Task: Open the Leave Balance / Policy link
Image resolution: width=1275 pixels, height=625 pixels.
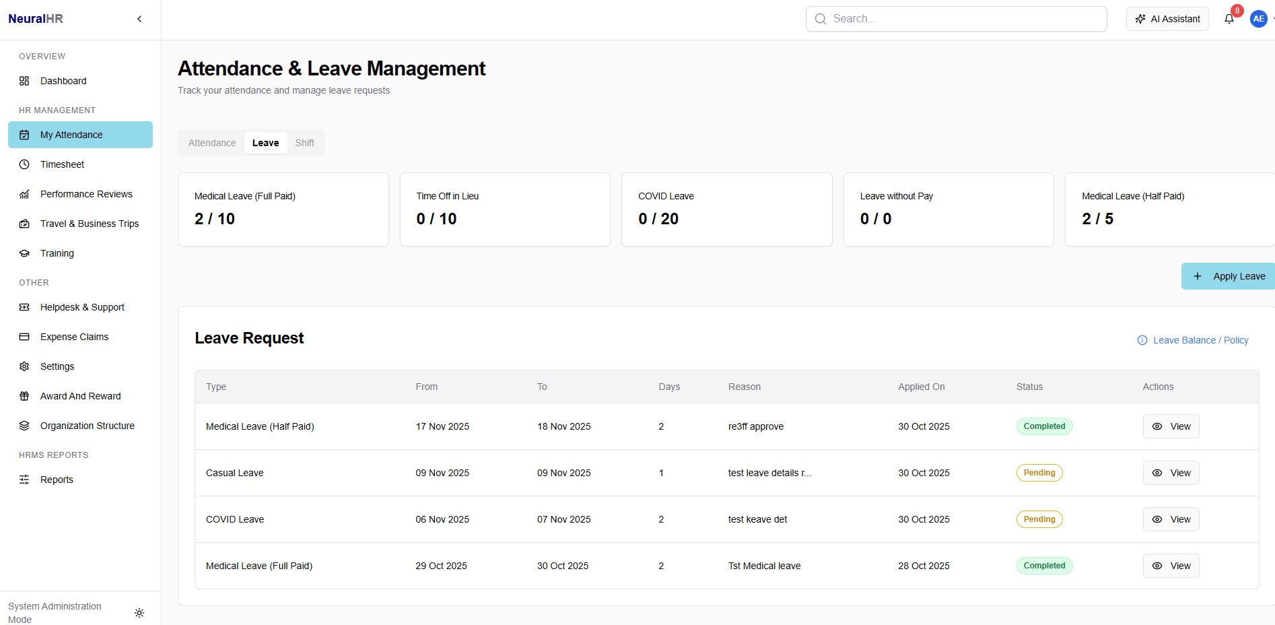Action: [x=1200, y=340]
